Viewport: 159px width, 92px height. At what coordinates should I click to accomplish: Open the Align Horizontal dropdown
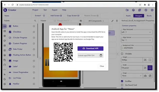coord(137,32)
